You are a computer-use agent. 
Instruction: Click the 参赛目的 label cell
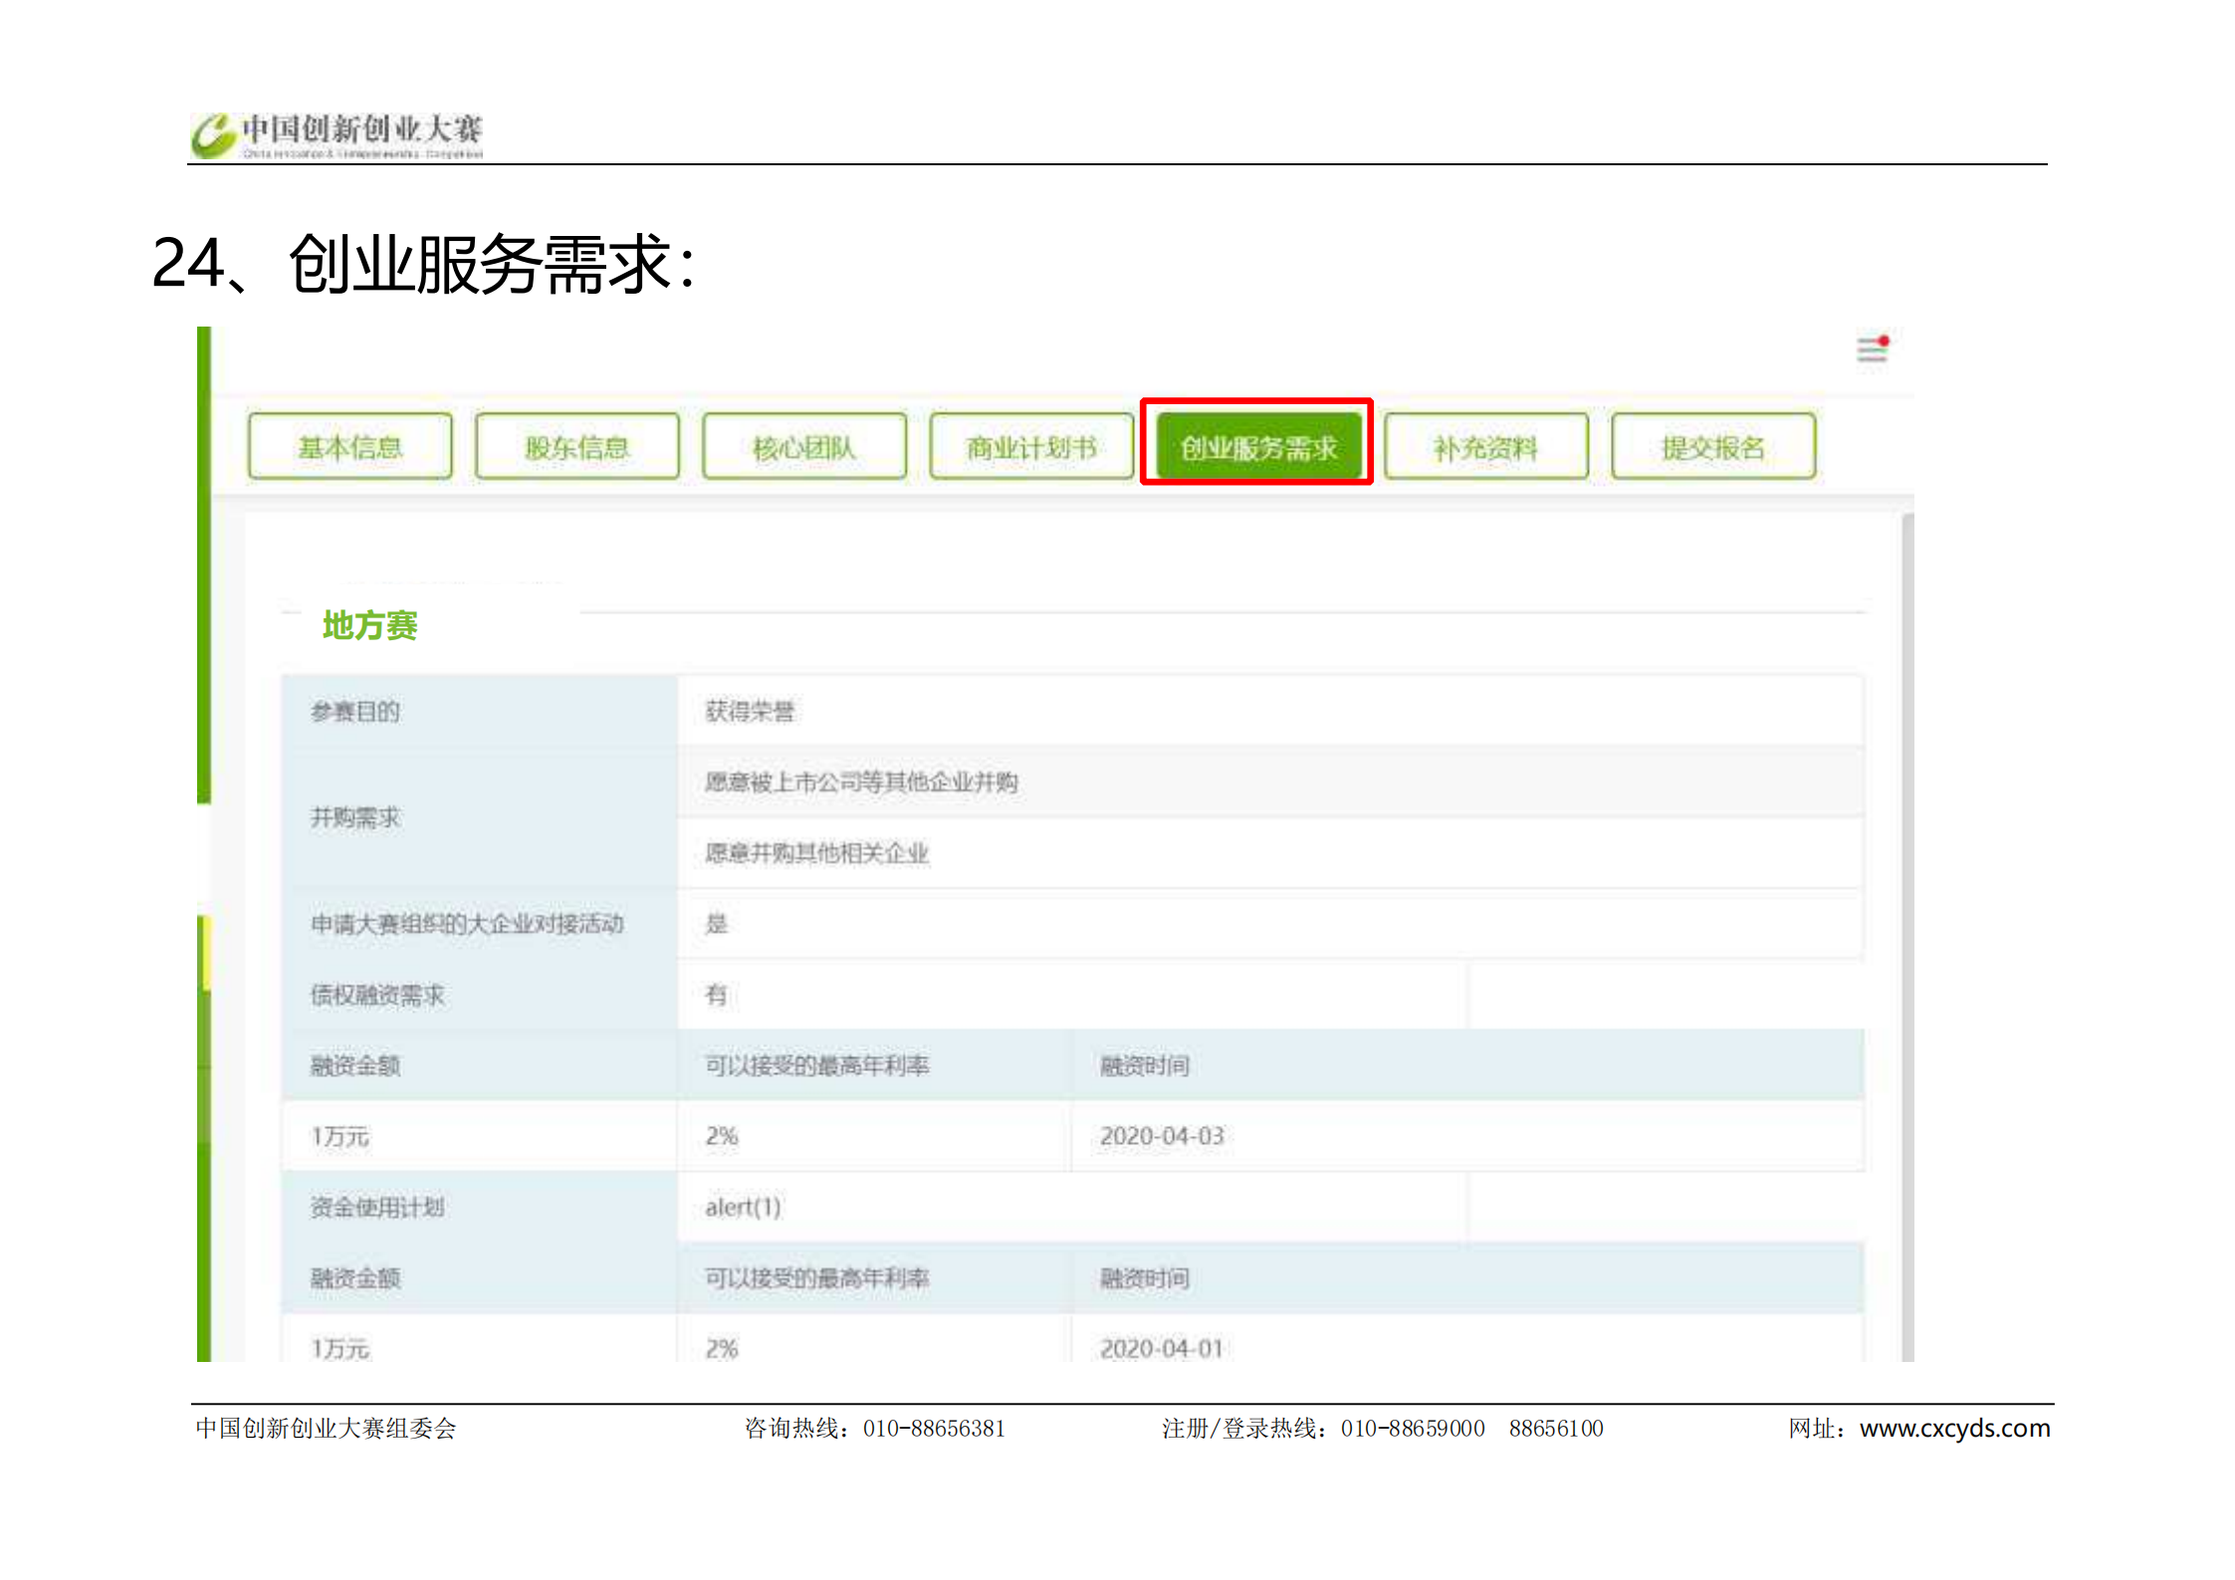pos(355,711)
